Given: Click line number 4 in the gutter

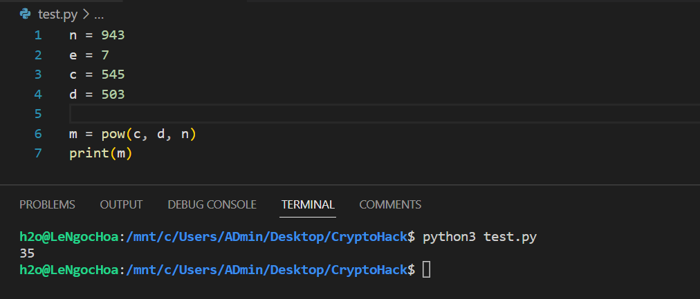Looking at the screenshot, I should [37, 94].
